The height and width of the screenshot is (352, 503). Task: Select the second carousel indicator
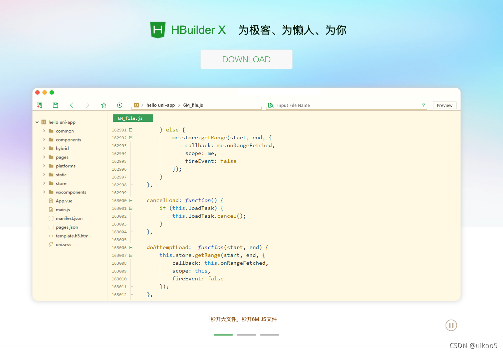[247, 335]
